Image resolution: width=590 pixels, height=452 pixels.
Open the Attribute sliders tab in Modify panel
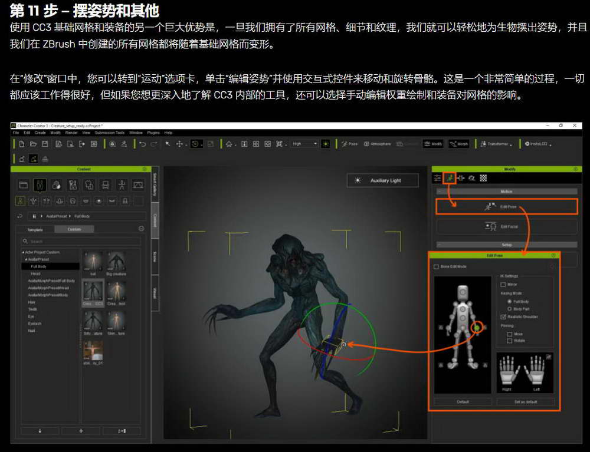coord(437,178)
